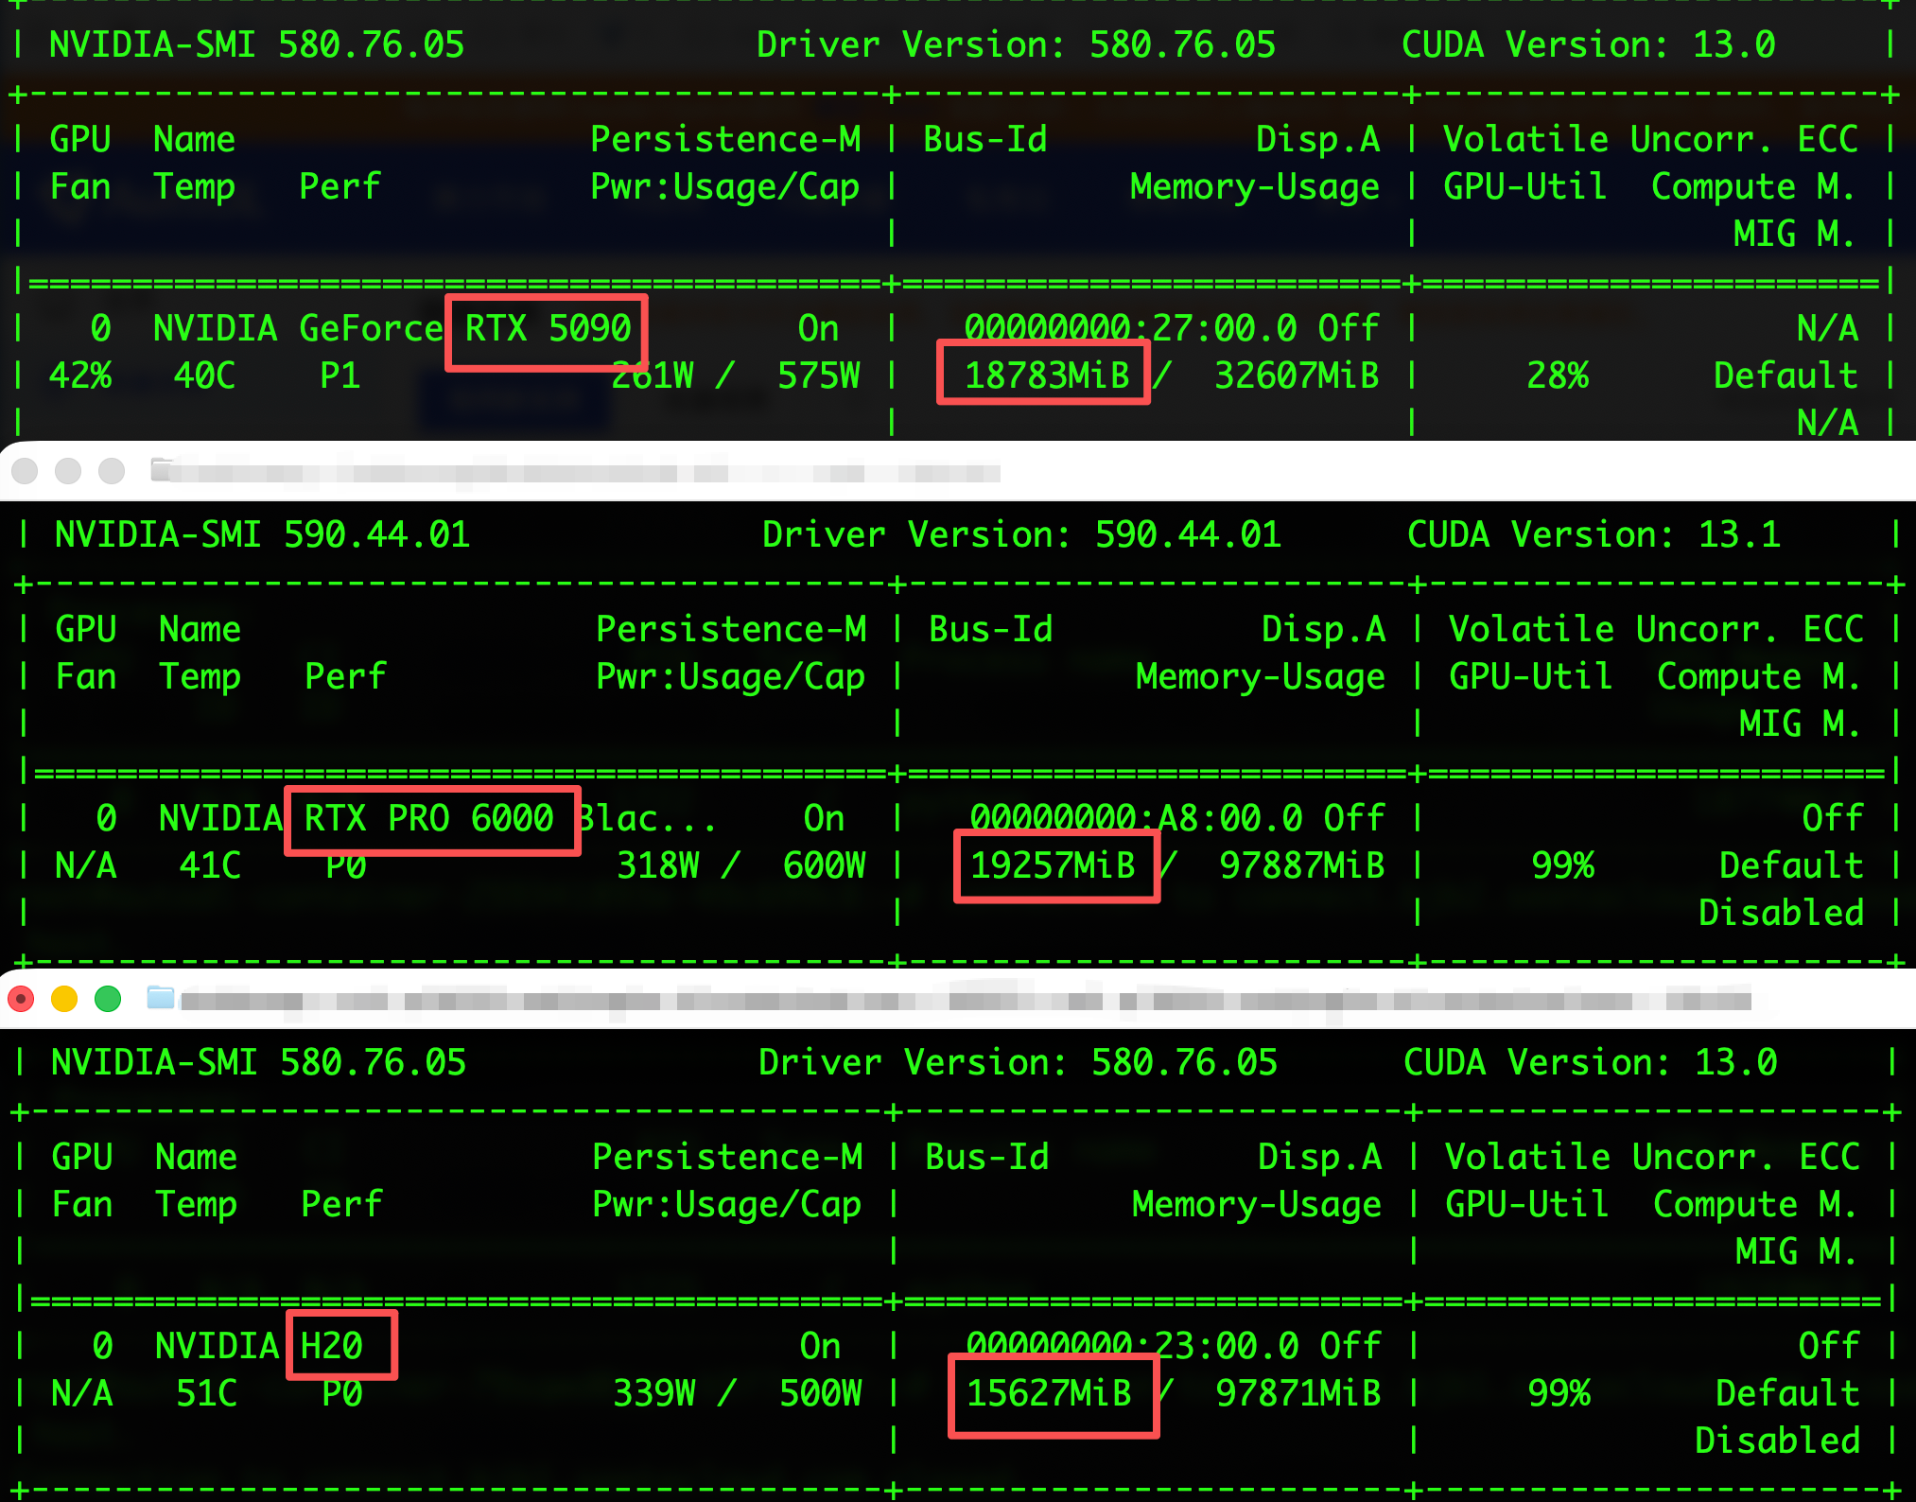This screenshot has width=1916, height=1502.
Task: Click the 28% GPU-Util value
Action: pyautogui.click(x=1558, y=376)
